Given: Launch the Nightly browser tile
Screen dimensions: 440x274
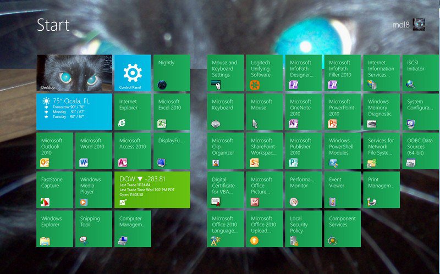Looking at the screenshot, I should pyautogui.click(x=172, y=73).
